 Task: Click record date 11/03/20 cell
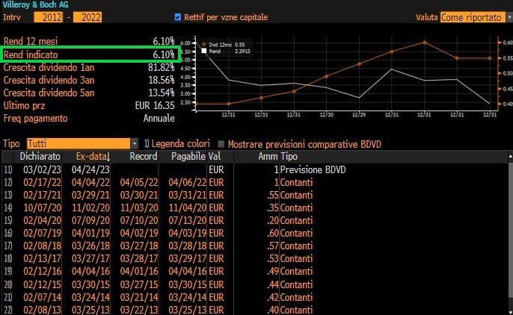[139, 208]
